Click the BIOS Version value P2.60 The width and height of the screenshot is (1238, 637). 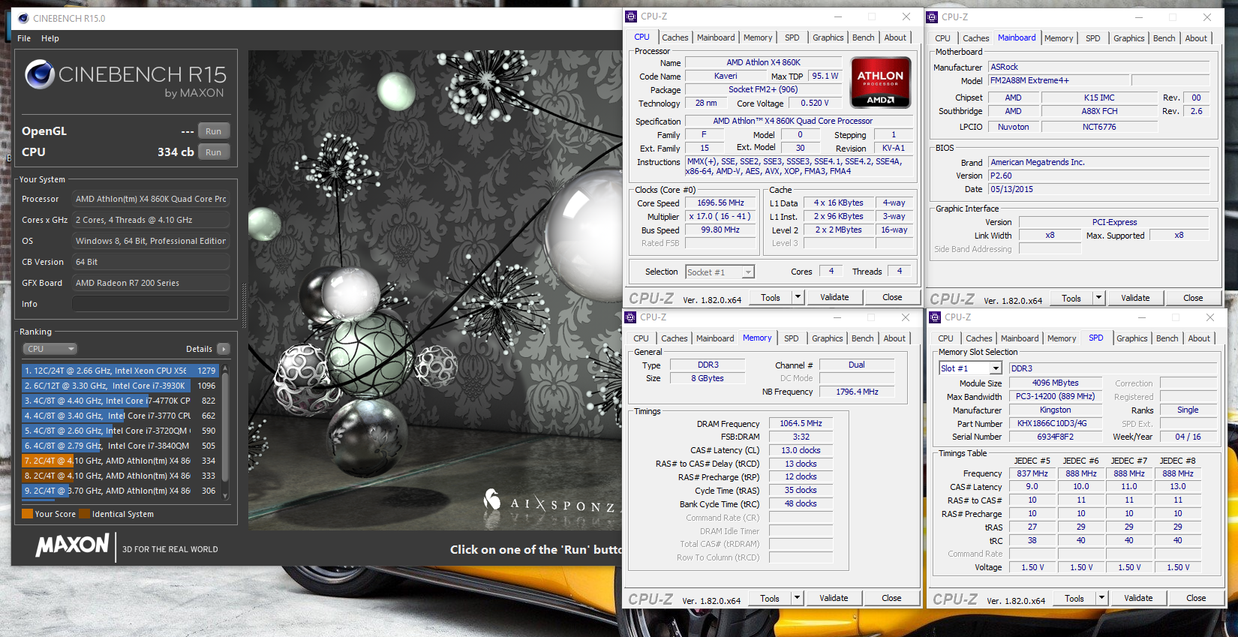(x=1099, y=176)
